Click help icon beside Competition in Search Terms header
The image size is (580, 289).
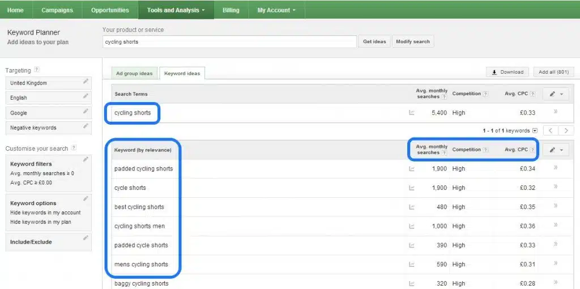tap(485, 94)
